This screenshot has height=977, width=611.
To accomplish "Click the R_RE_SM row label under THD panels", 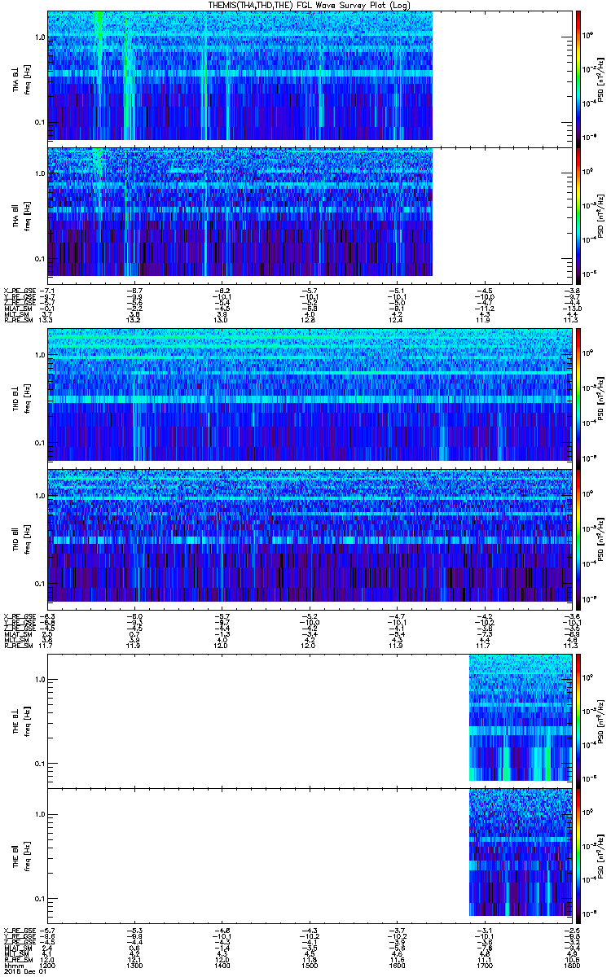I will pos(16,642).
